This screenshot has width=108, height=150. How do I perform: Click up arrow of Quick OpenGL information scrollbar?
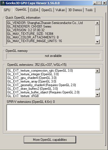tap(97, 23)
